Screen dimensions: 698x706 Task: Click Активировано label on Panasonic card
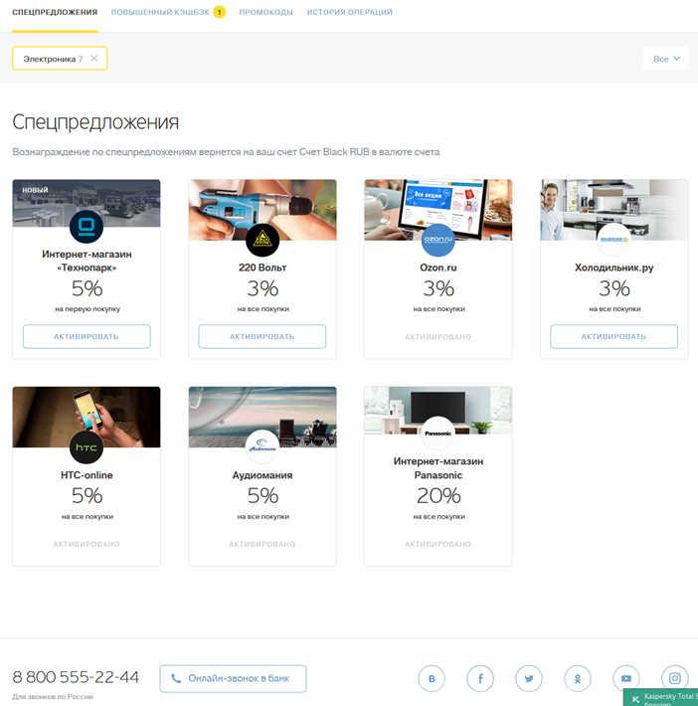coord(438,544)
